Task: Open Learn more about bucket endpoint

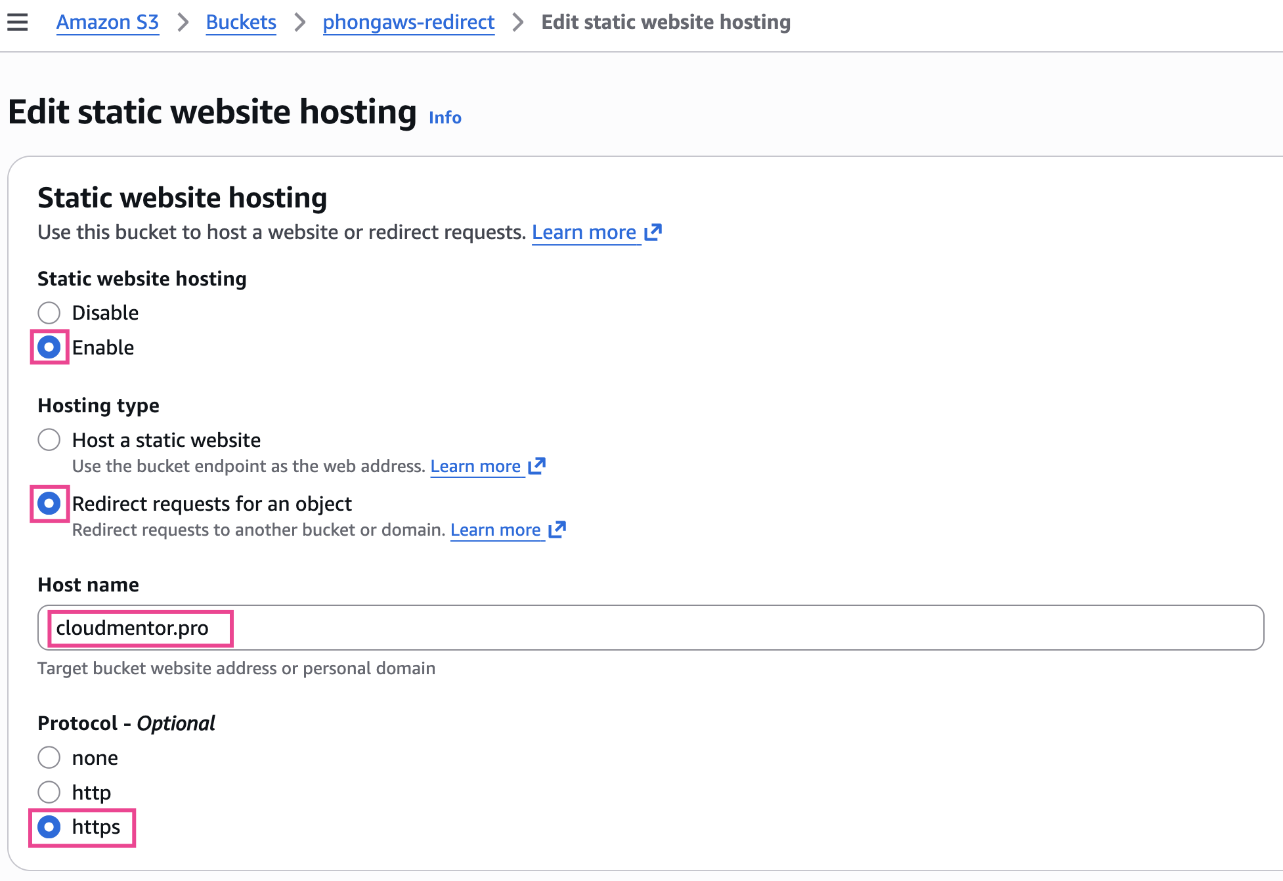Action: [475, 466]
